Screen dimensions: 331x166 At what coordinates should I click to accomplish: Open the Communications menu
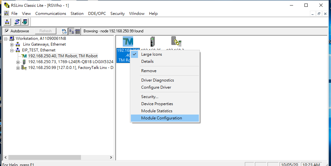coord(51,14)
